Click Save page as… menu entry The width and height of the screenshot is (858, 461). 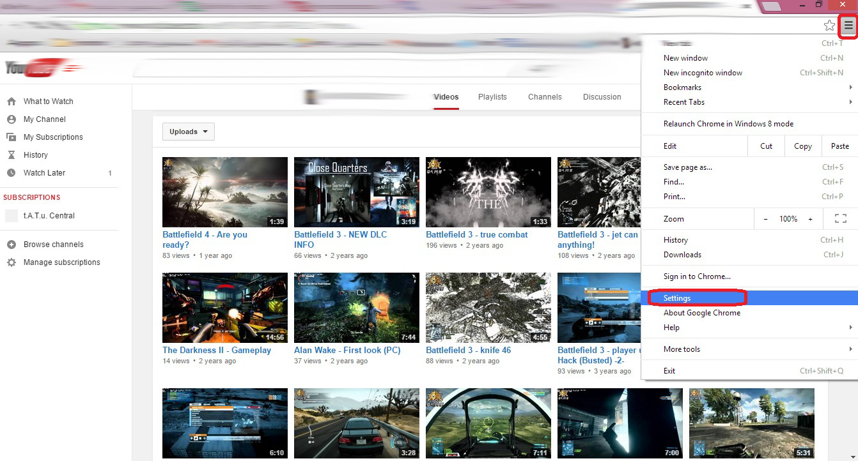pos(749,167)
